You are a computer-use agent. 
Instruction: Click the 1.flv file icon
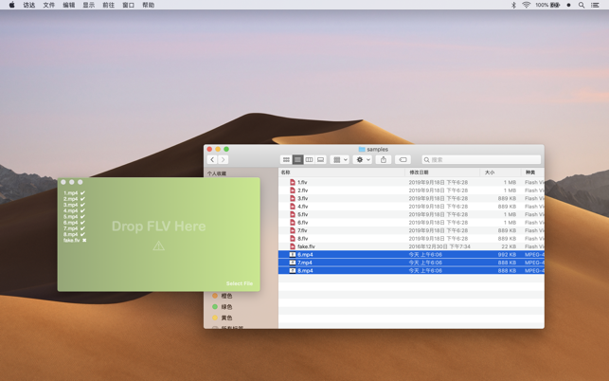(x=293, y=182)
